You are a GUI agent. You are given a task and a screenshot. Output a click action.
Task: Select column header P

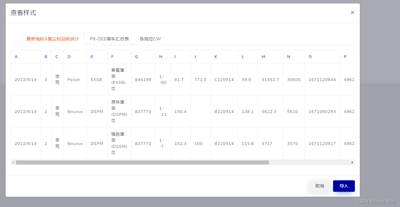click(x=345, y=57)
